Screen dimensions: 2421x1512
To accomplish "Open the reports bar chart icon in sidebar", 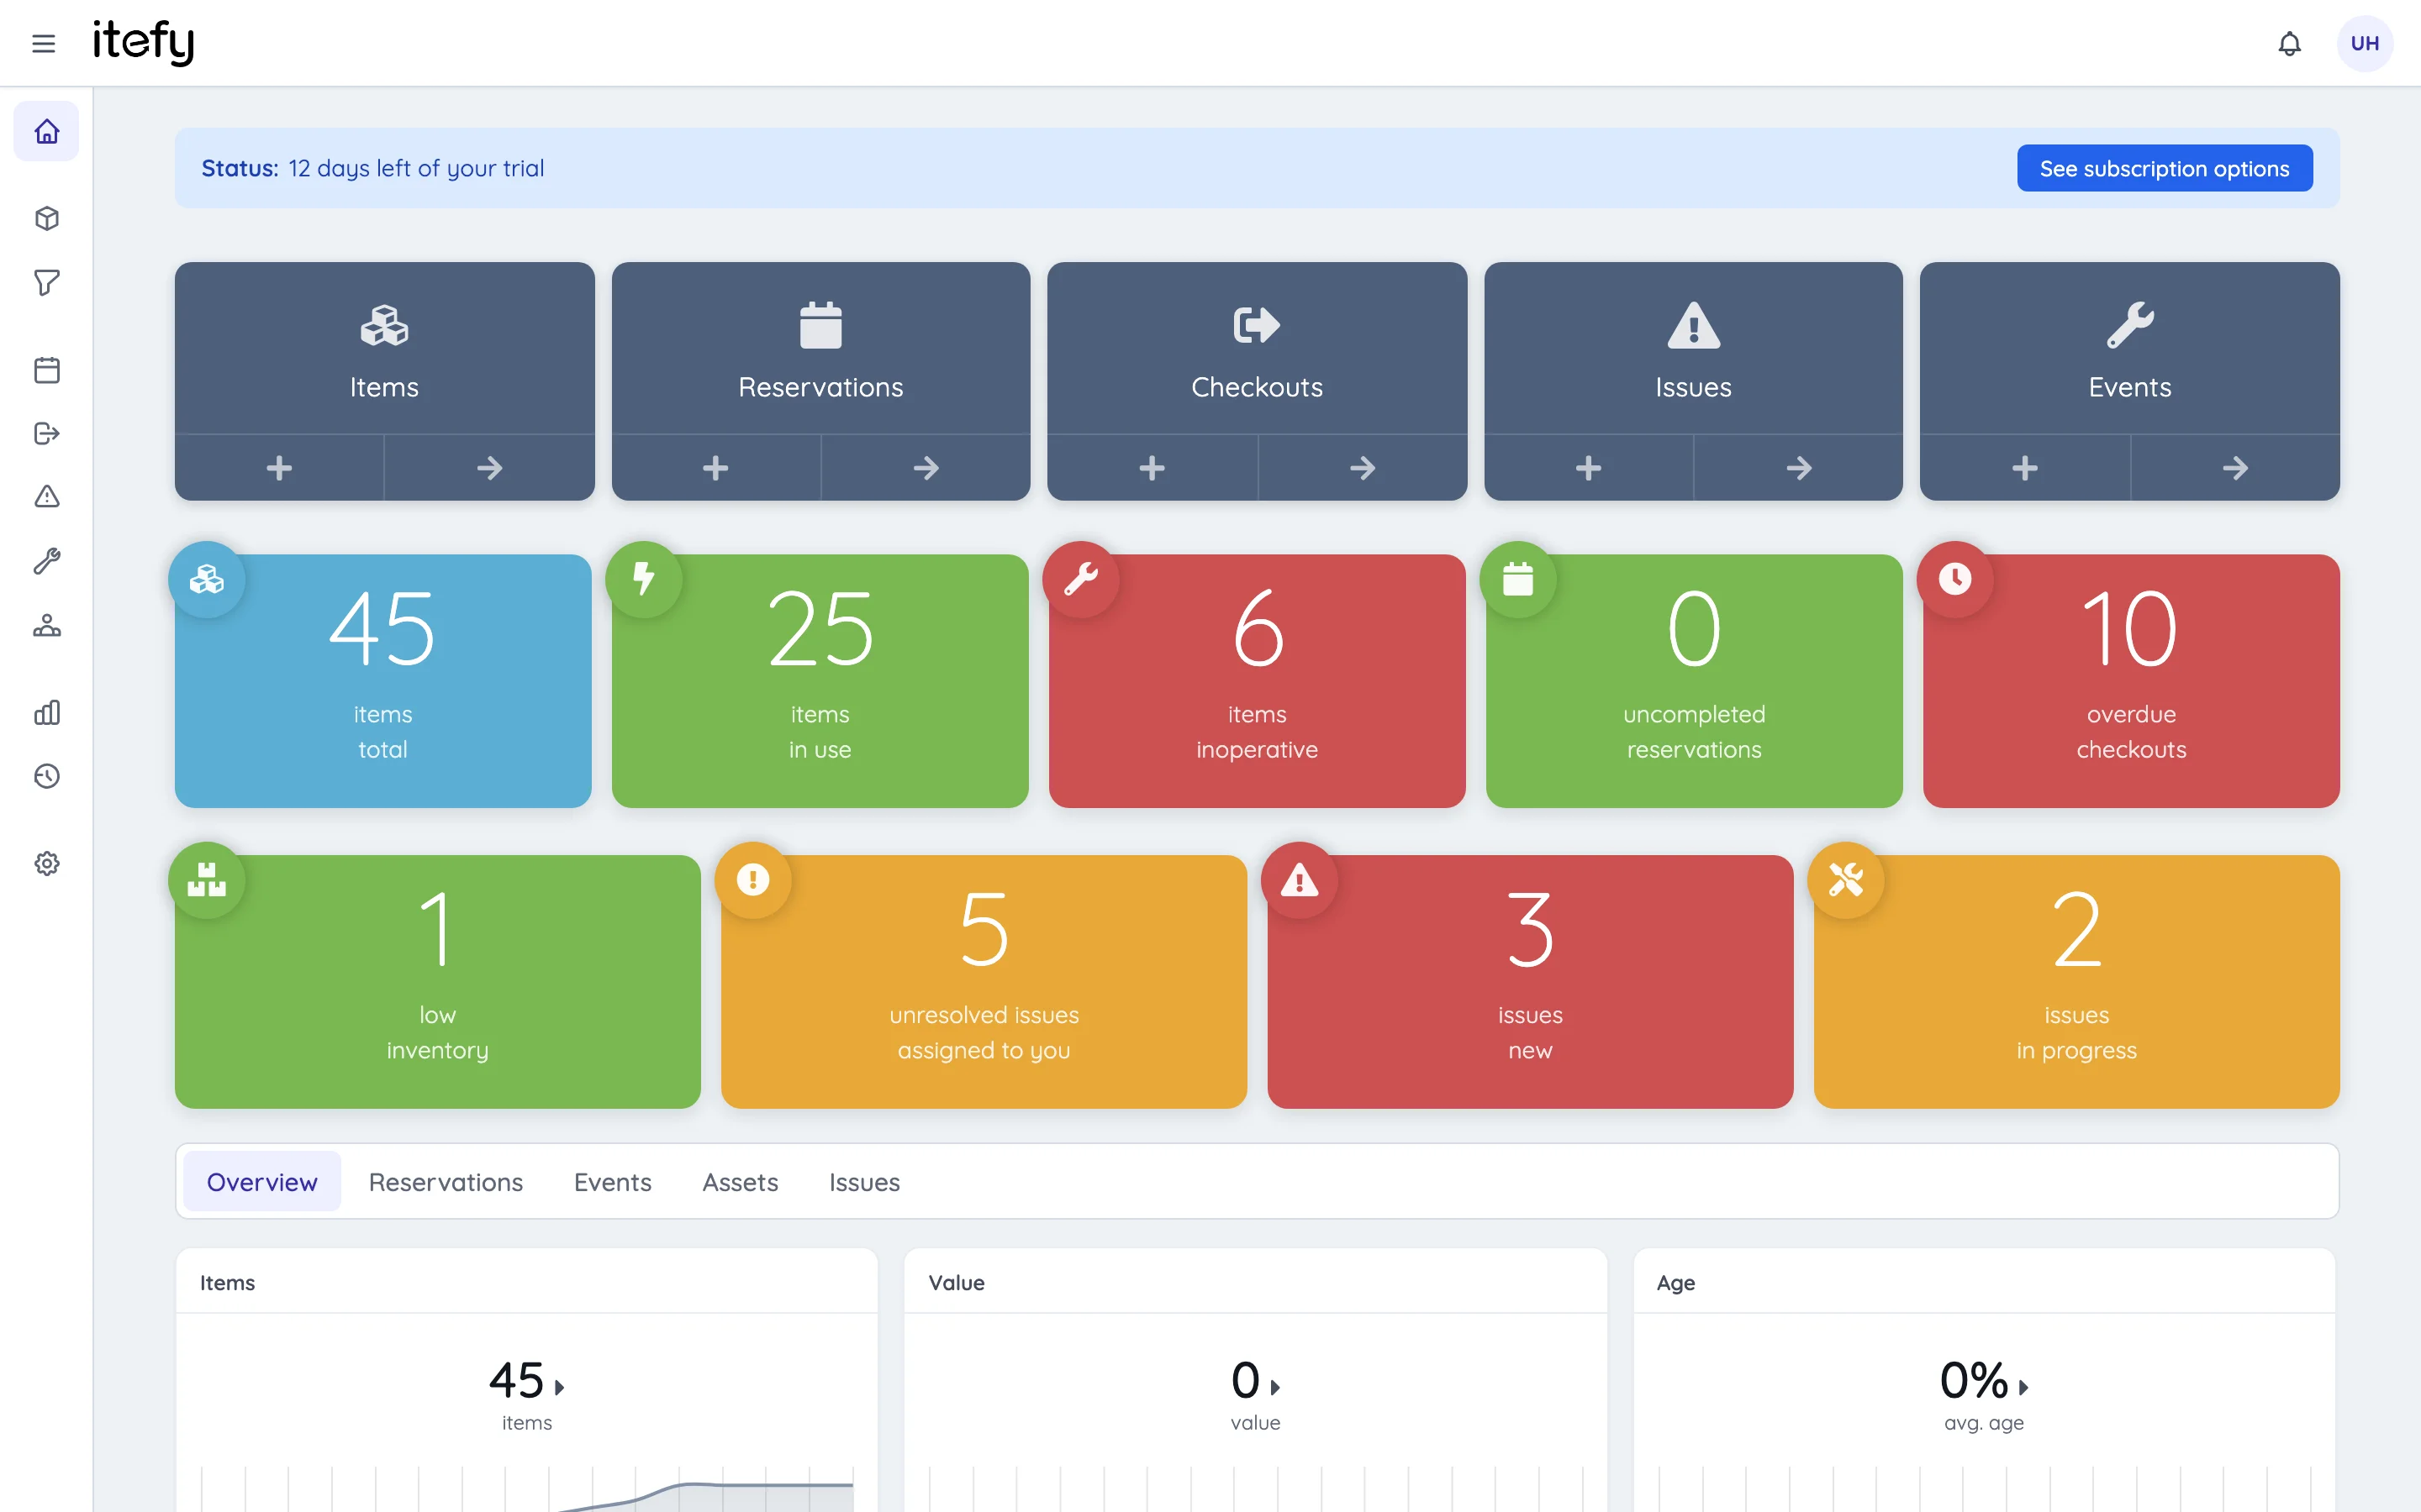I will click(46, 712).
